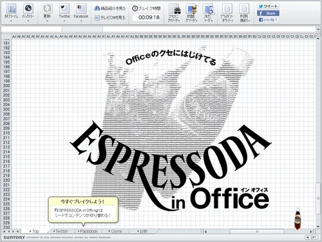The height and width of the screenshot is (242, 322).
Task: Click the binoculars product introduction icon
Action: point(97,8)
